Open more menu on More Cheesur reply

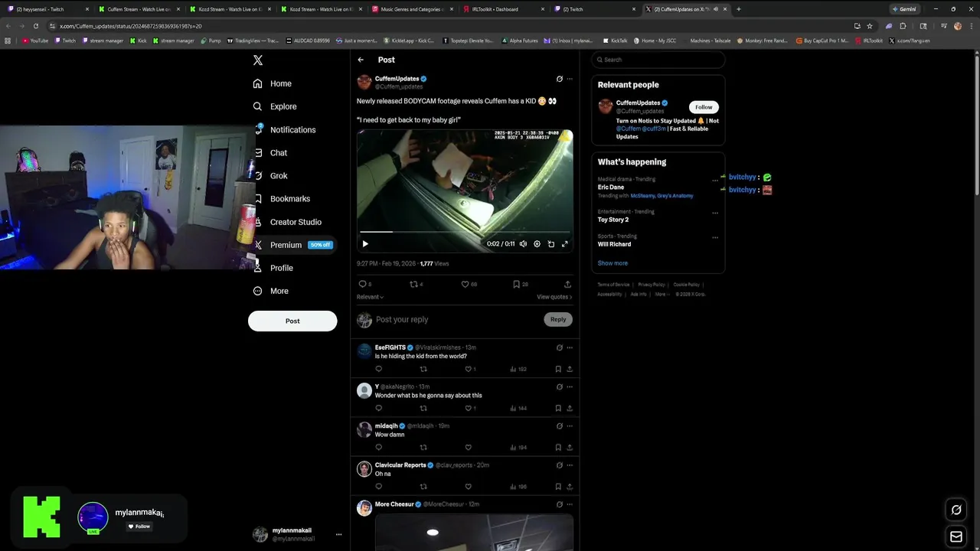coord(569,504)
